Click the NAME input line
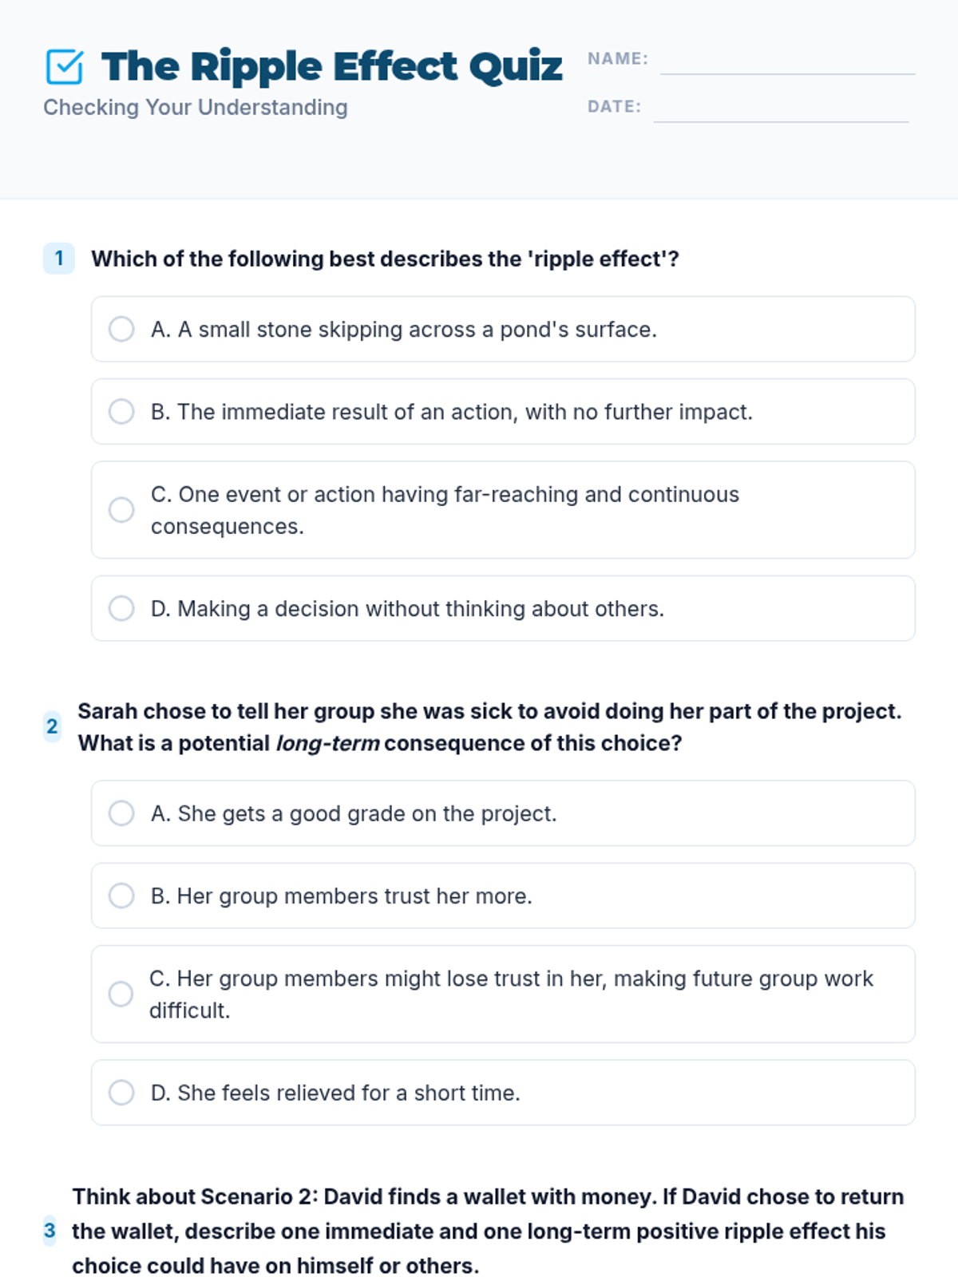Viewport: 958px width, 1277px height. point(787,63)
